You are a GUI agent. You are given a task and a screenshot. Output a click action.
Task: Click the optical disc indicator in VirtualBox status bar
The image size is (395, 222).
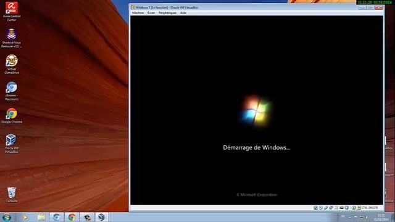tap(321, 208)
